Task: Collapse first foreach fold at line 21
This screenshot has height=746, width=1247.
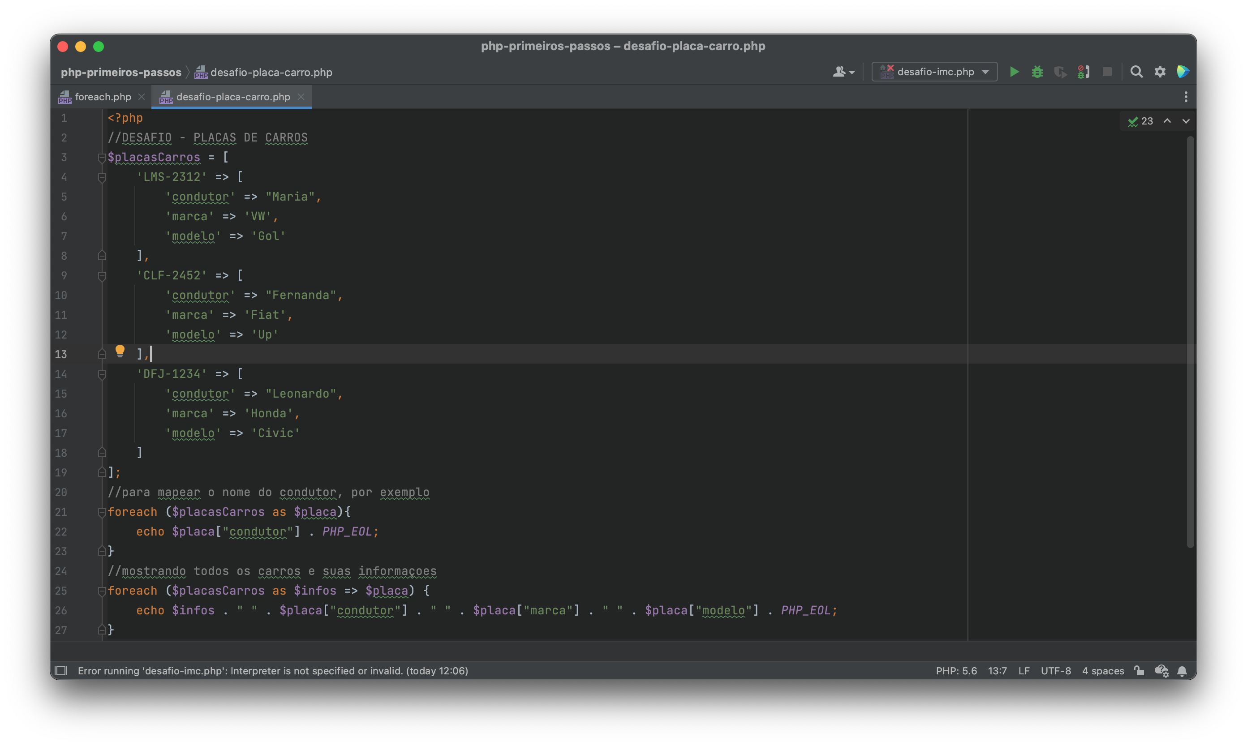Action: [102, 512]
